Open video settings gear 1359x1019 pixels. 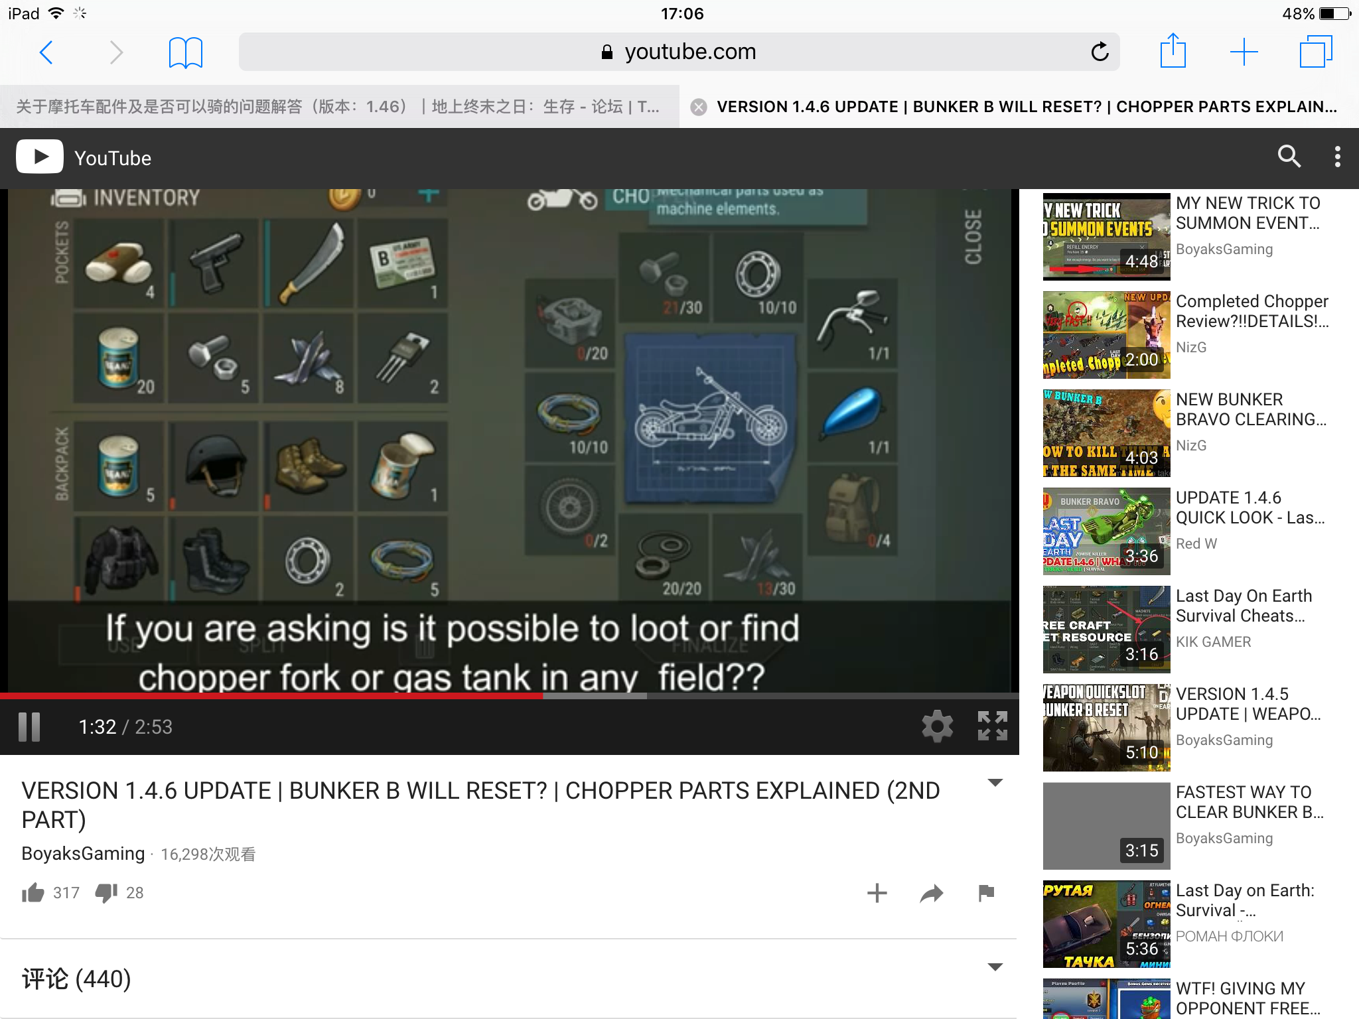[x=937, y=726]
